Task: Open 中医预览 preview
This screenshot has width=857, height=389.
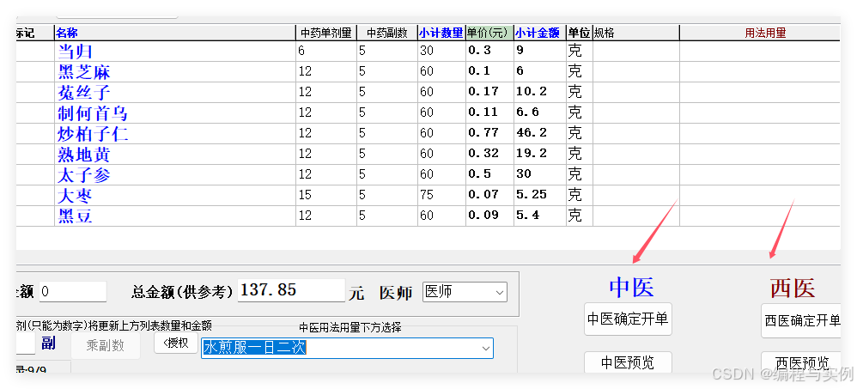Action: point(628,362)
